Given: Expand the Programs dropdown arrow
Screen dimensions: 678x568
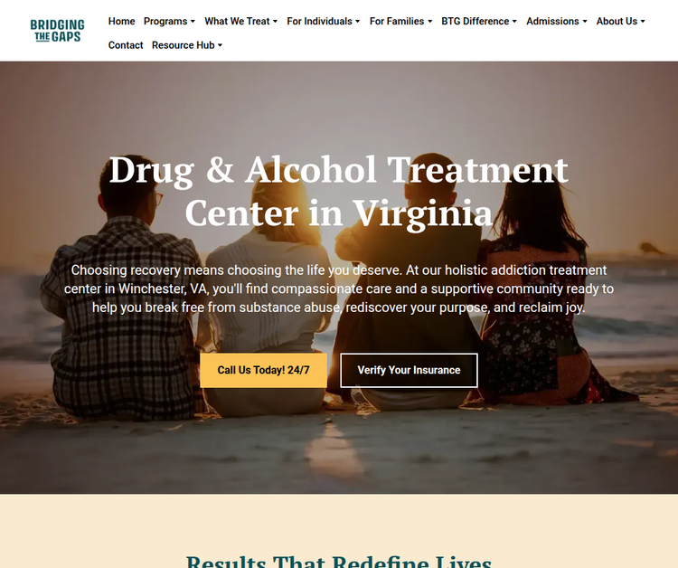Looking at the screenshot, I should click(x=193, y=21).
